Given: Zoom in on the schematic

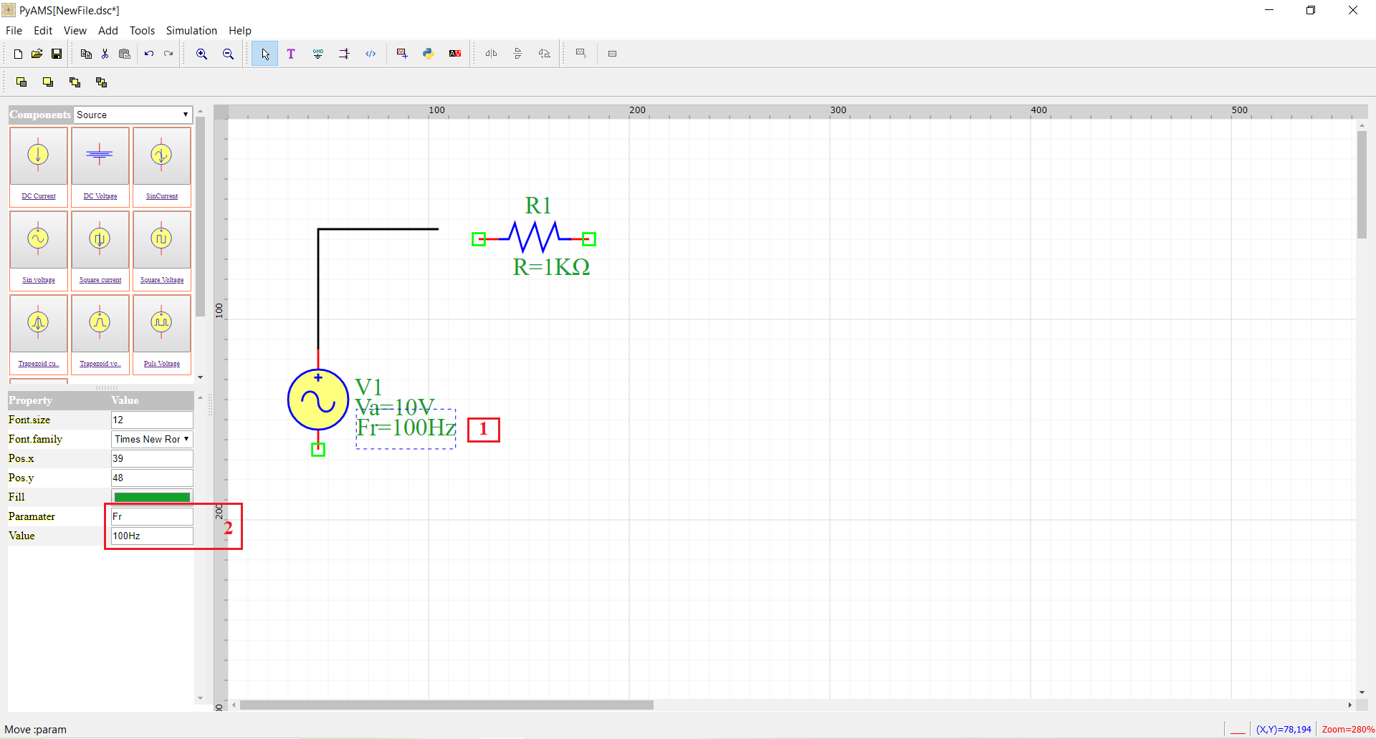Looking at the screenshot, I should click(202, 54).
